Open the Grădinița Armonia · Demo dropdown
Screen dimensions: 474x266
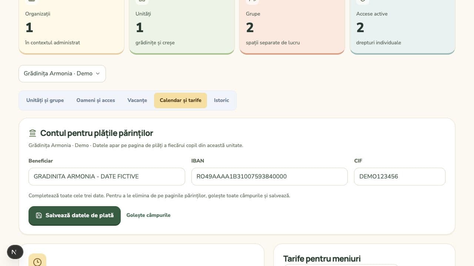pos(62,74)
